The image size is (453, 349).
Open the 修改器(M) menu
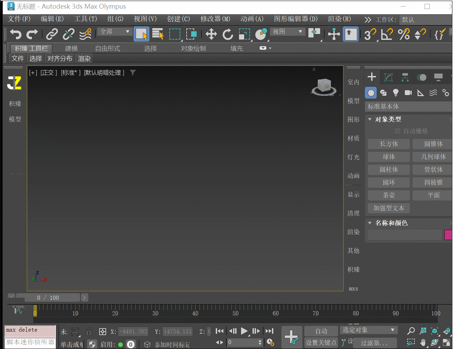[x=215, y=19]
